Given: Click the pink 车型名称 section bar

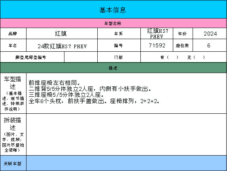Looking at the screenshot, I should coord(113,23).
